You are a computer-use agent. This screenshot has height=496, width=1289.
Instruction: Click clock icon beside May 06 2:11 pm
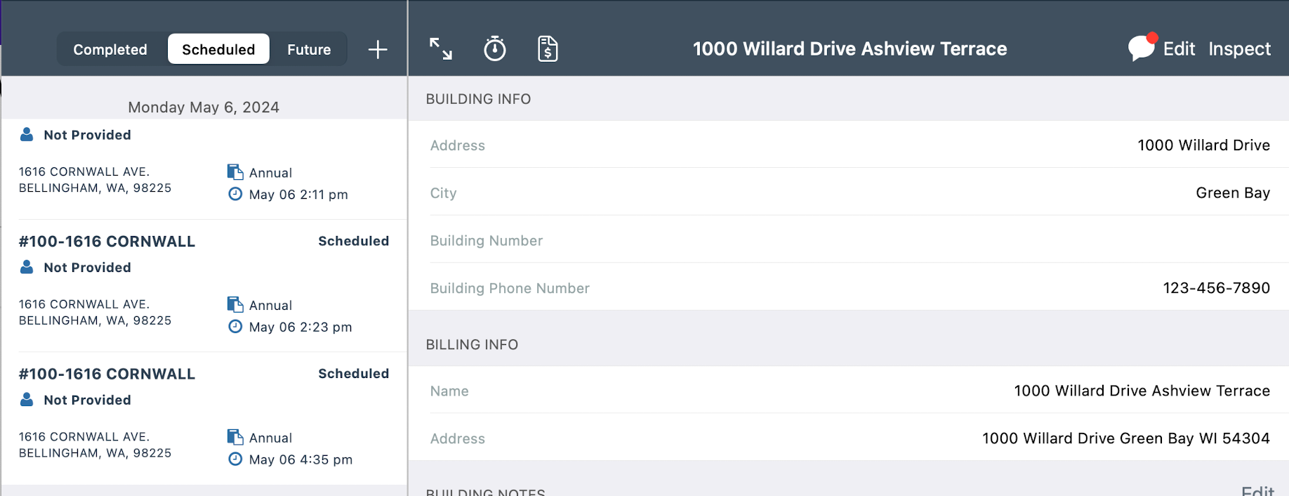point(235,194)
